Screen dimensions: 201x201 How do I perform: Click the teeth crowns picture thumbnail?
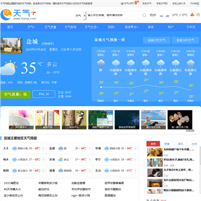click(180, 119)
